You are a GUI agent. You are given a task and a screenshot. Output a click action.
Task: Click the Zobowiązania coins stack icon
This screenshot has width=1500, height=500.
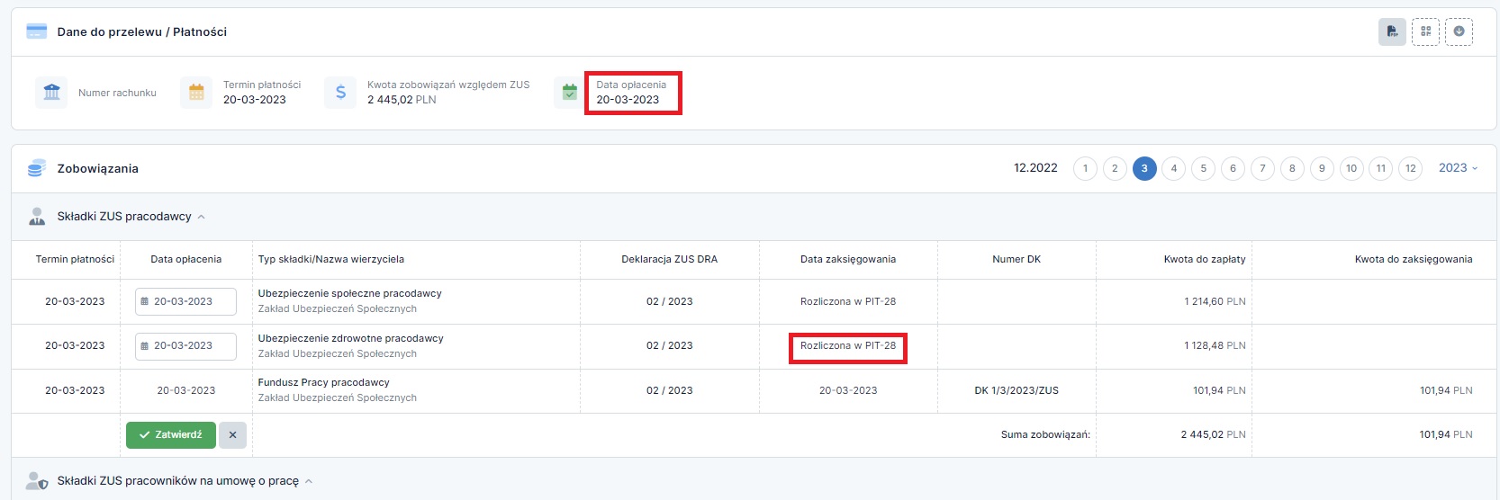click(x=37, y=168)
